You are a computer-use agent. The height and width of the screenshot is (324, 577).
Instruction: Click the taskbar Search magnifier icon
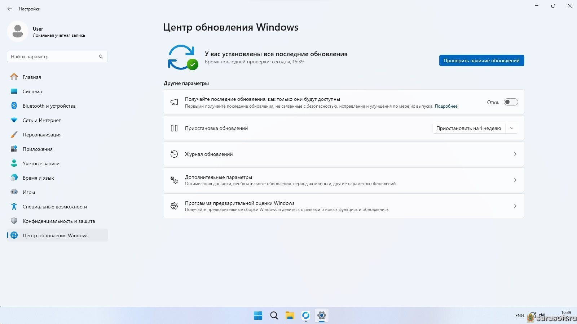(x=274, y=316)
